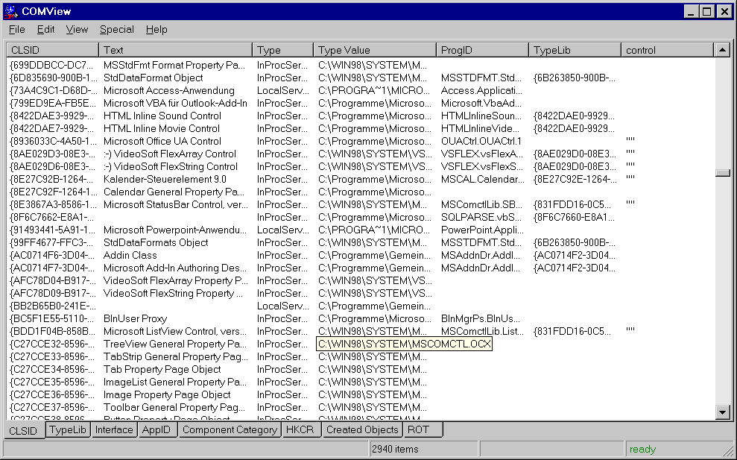The height and width of the screenshot is (460, 737).
Task: Select the Microsoft Powerpoint-Anwendung row
Action: tap(361, 230)
